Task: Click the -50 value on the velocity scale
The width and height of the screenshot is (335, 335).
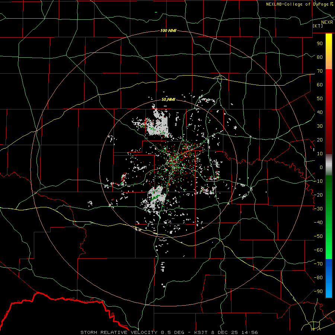Action: [318, 236]
